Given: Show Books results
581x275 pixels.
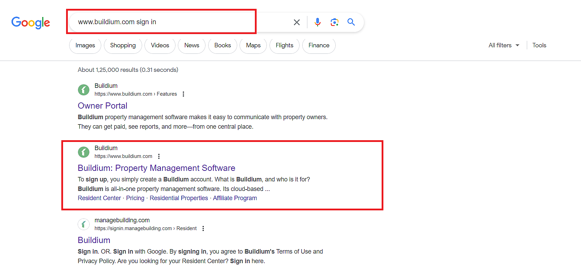Looking at the screenshot, I should (x=223, y=45).
